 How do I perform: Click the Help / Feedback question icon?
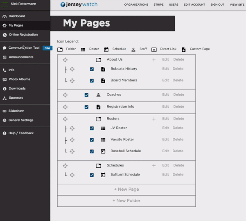click(x=5, y=133)
